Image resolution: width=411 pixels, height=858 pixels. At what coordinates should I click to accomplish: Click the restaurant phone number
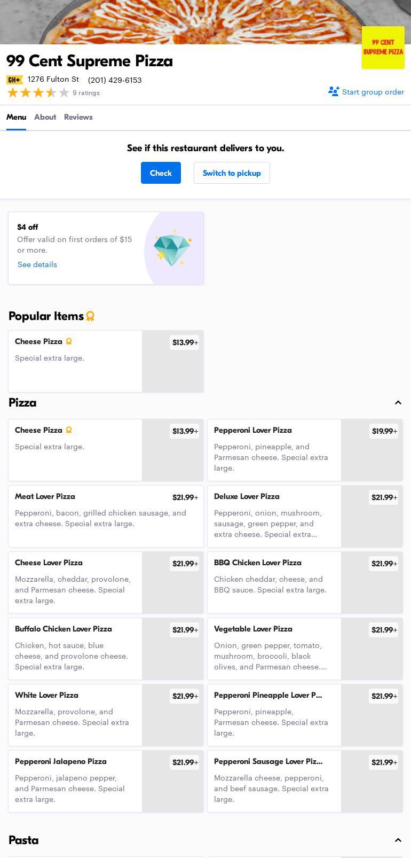115,80
